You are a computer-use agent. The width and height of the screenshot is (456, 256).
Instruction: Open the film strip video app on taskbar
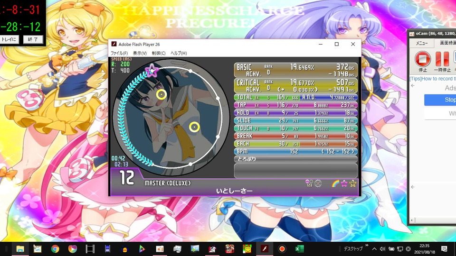tap(90, 249)
